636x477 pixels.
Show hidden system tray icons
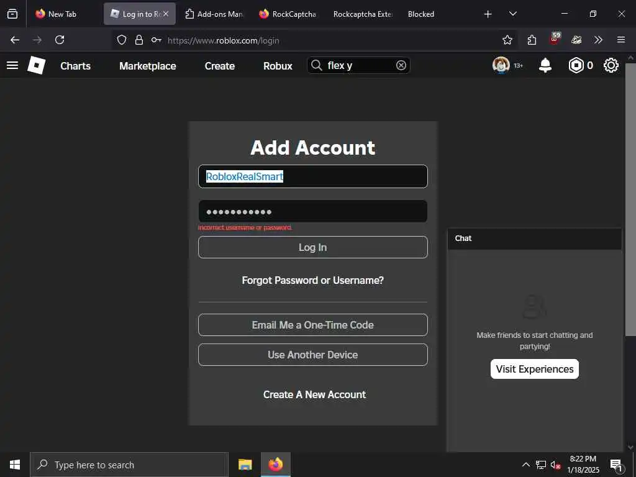tap(525, 465)
